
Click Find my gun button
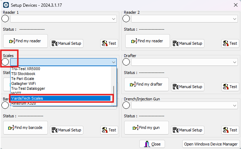pos(146,128)
